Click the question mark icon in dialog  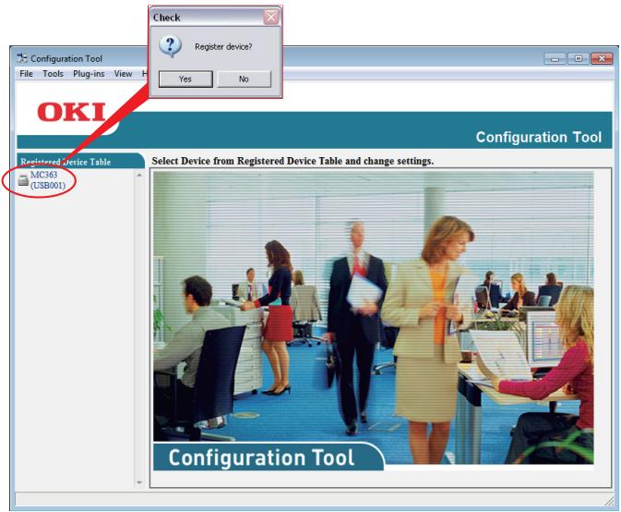[171, 46]
